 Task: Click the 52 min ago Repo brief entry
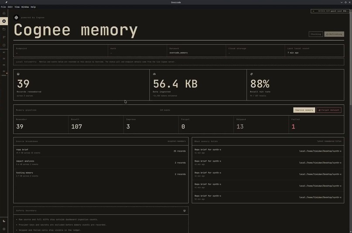268,197
